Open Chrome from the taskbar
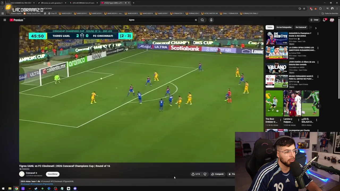Screen dimensions: 340x191 click(16, 189)
